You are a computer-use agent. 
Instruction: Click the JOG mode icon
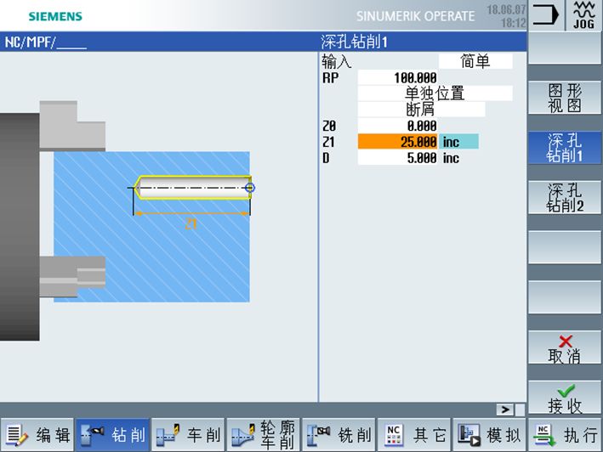[x=583, y=15]
